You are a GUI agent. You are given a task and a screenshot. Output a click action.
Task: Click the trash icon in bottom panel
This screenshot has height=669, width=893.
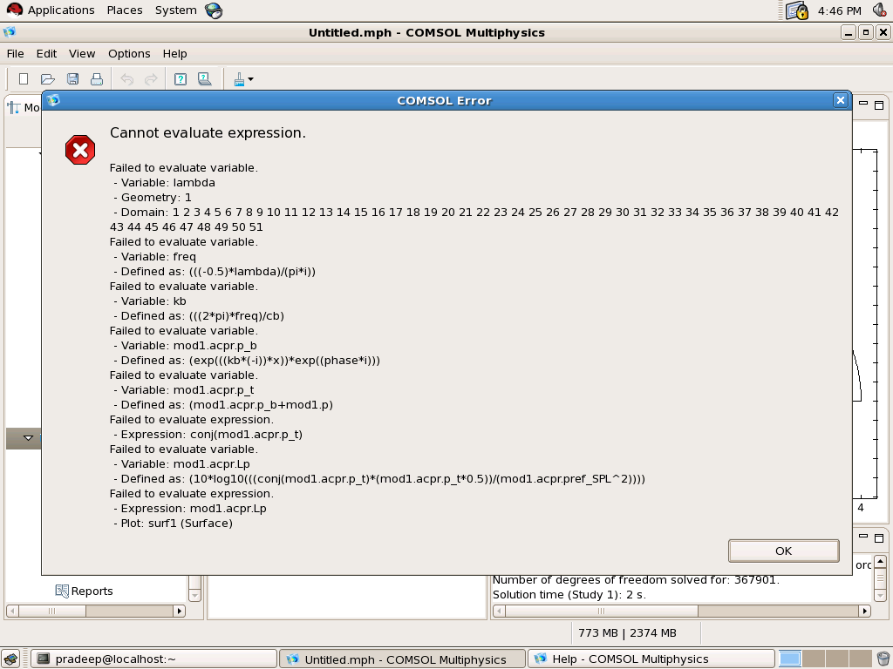(x=883, y=659)
